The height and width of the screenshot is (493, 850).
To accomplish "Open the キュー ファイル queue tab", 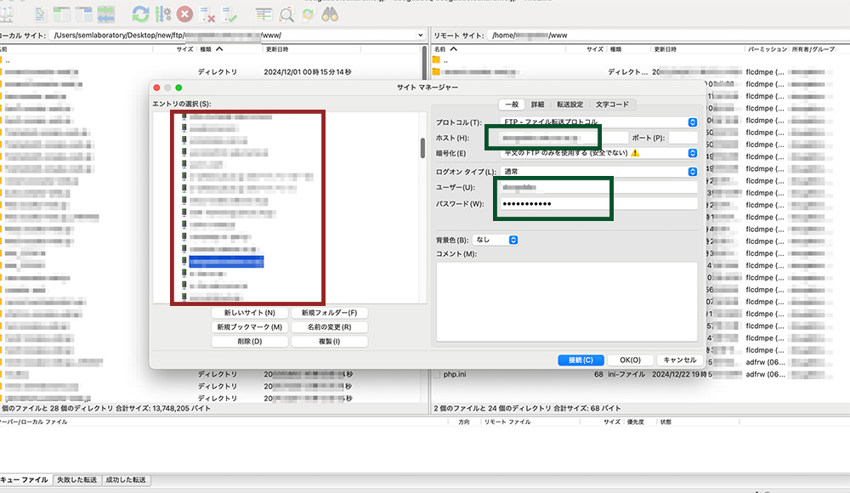I will pyautogui.click(x=25, y=480).
